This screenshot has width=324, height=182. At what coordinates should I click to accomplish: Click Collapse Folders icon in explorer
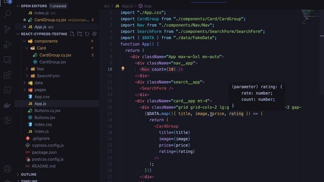tap(95, 34)
